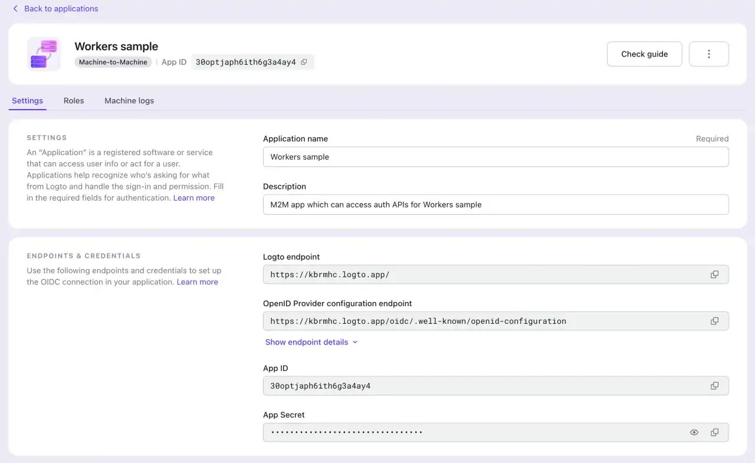The width and height of the screenshot is (755, 463).
Task: Click the Machine-to-Machine badge
Action: click(x=113, y=62)
